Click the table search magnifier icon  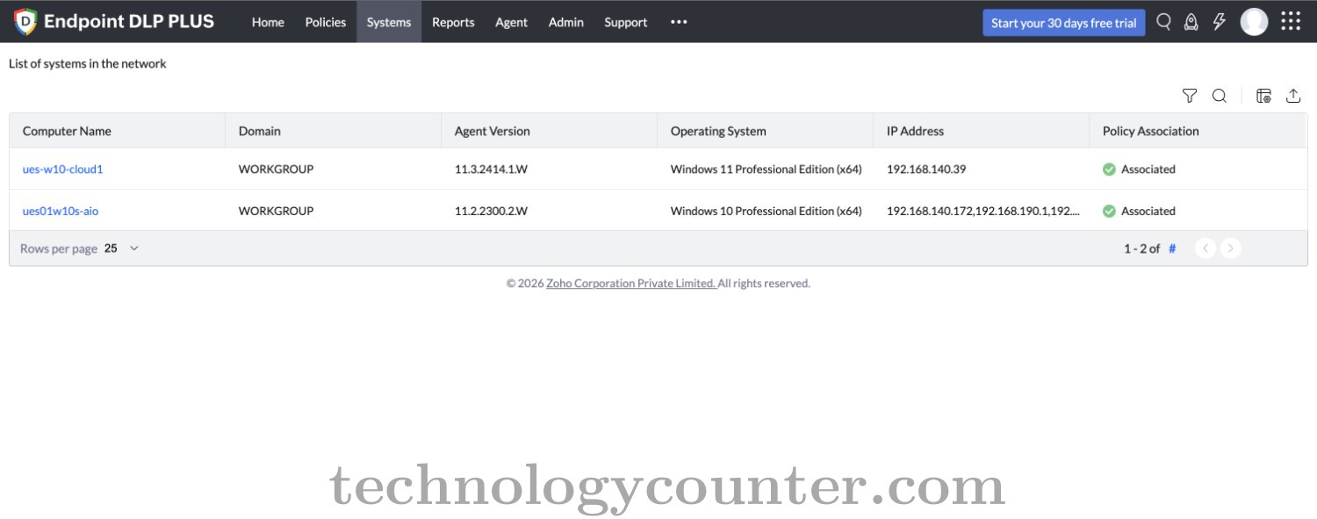[1220, 96]
